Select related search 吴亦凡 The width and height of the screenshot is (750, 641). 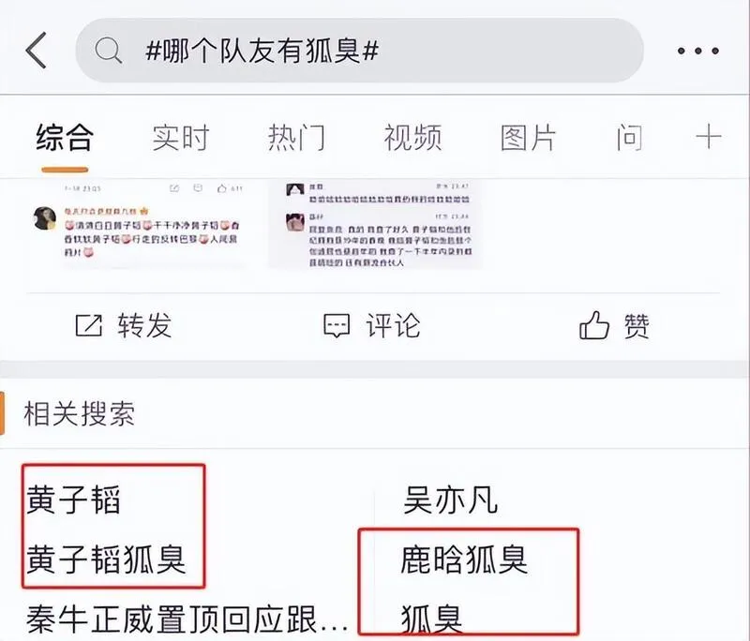click(450, 500)
